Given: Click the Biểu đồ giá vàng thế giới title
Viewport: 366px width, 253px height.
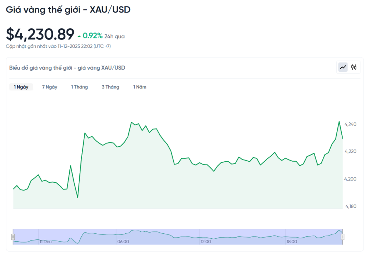Looking at the screenshot, I should (x=67, y=67).
